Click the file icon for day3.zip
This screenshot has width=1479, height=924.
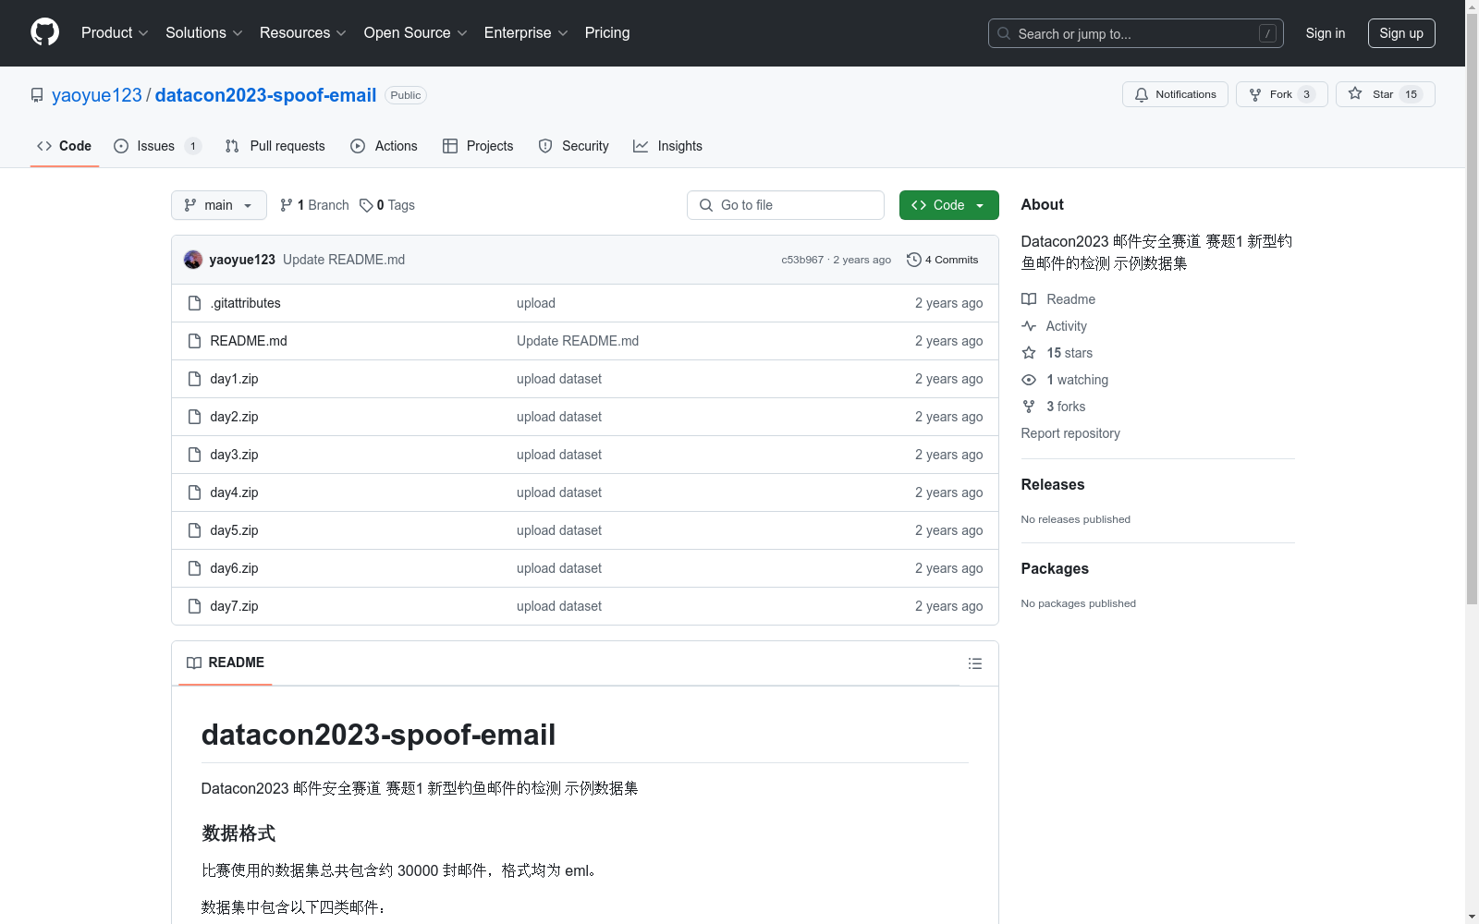pyautogui.click(x=194, y=455)
